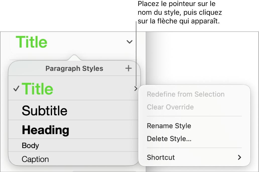Screen dimensions: 259x172
Task: Apply the Subtitle paragraph style
Action: click(45, 110)
